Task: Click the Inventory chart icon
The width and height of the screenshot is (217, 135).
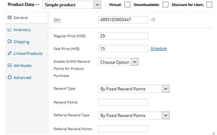Action: (x=10, y=30)
